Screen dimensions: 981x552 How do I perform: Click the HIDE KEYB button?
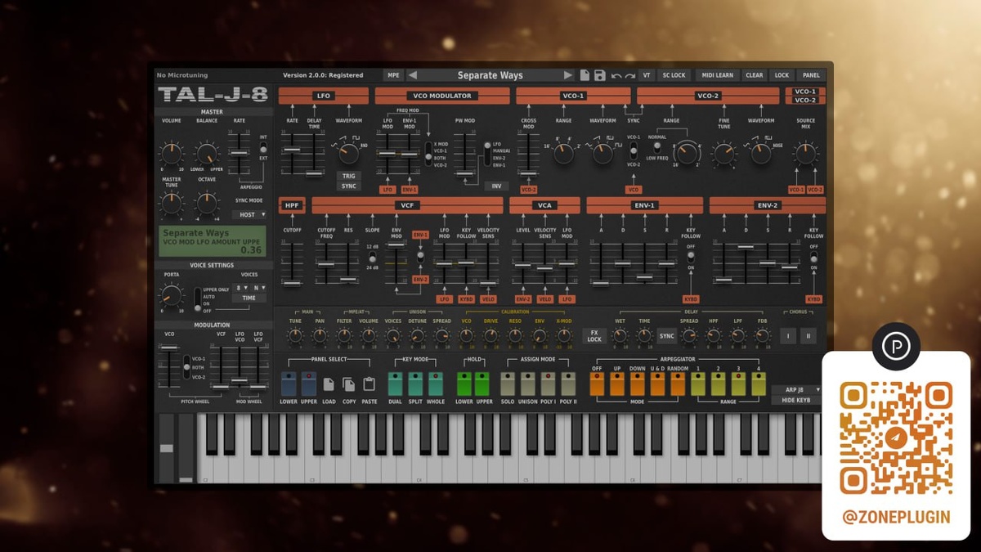(796, 400)
